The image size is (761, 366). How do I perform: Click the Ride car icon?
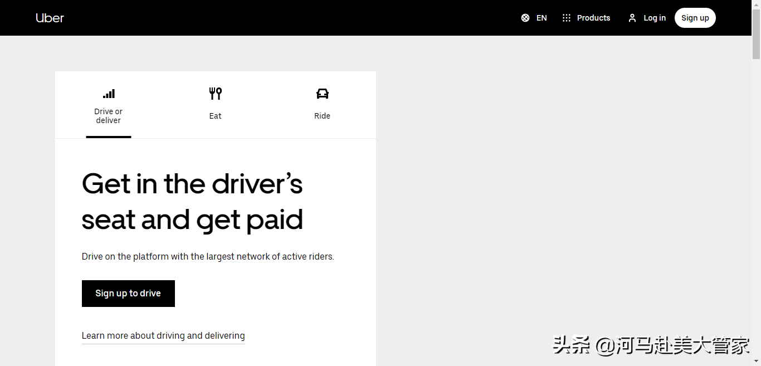tap(323, 94)
